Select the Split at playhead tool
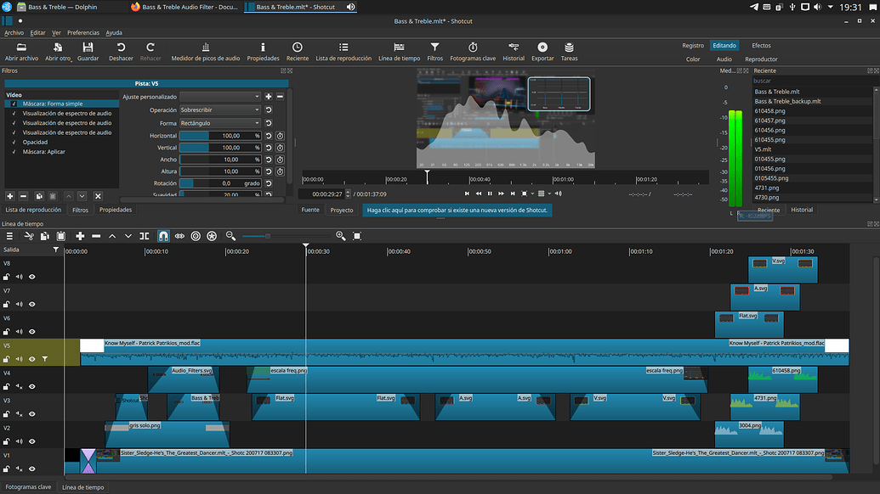The height and width of the screenshot is (494, 880). [144, 236]
